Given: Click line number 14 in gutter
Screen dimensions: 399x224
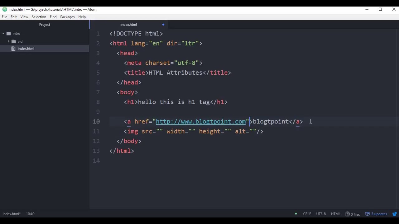Looking at the screenshot, I should [96, 161].
